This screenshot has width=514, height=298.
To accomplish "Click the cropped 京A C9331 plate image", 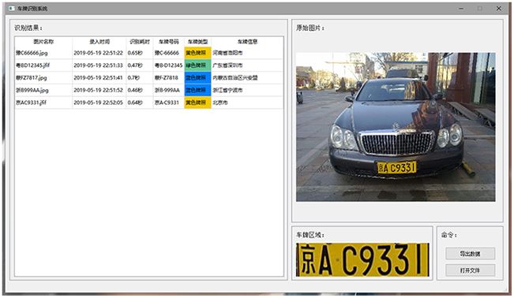I will [x=362, y=259].
